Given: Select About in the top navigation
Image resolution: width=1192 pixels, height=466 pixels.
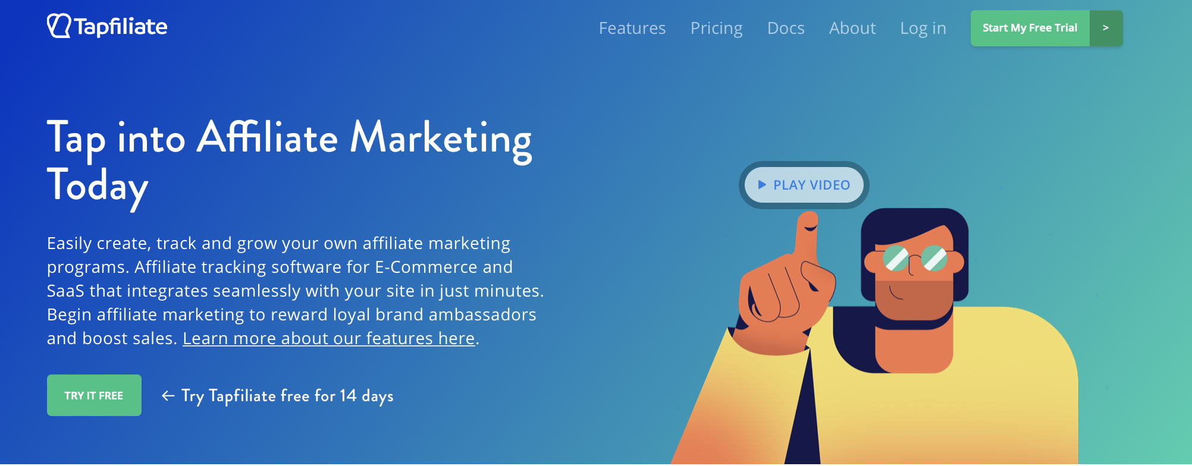Looking at the screenshot, I should [852, 28].
